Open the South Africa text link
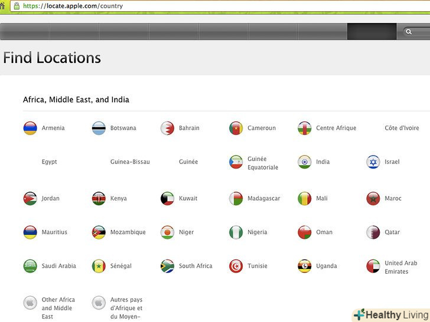This screenshot has height=322, width=430. pyautogui.click(x=196, y=266)
